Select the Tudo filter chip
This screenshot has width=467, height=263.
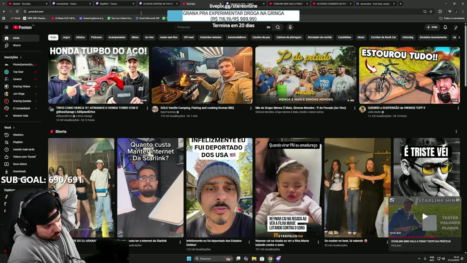[53, 37]
